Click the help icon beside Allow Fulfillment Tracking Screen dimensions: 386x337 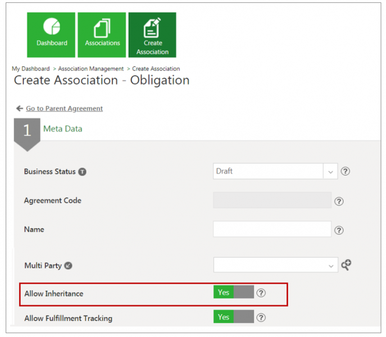(x=261, y=317)
